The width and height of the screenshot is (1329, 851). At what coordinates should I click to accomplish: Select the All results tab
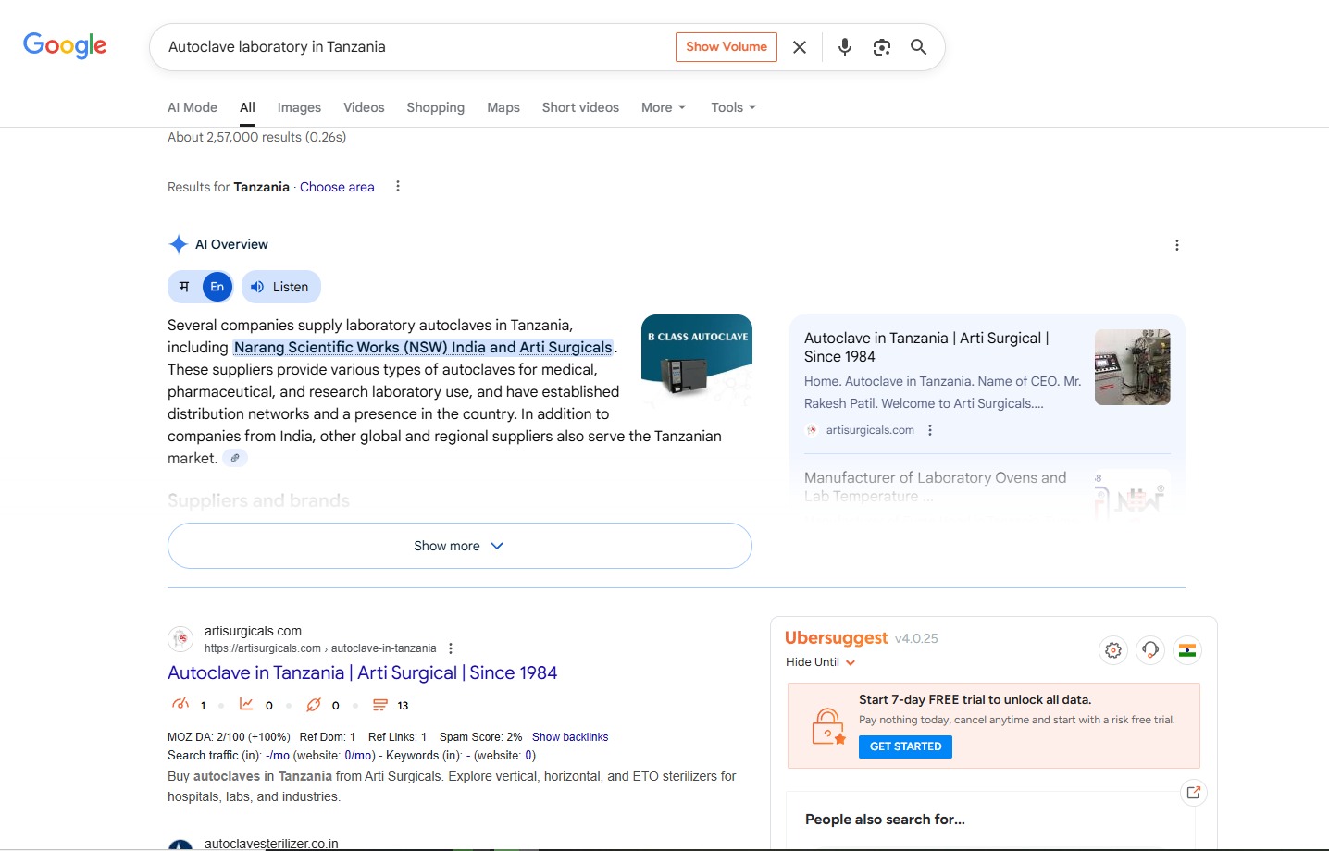[247, 107]
